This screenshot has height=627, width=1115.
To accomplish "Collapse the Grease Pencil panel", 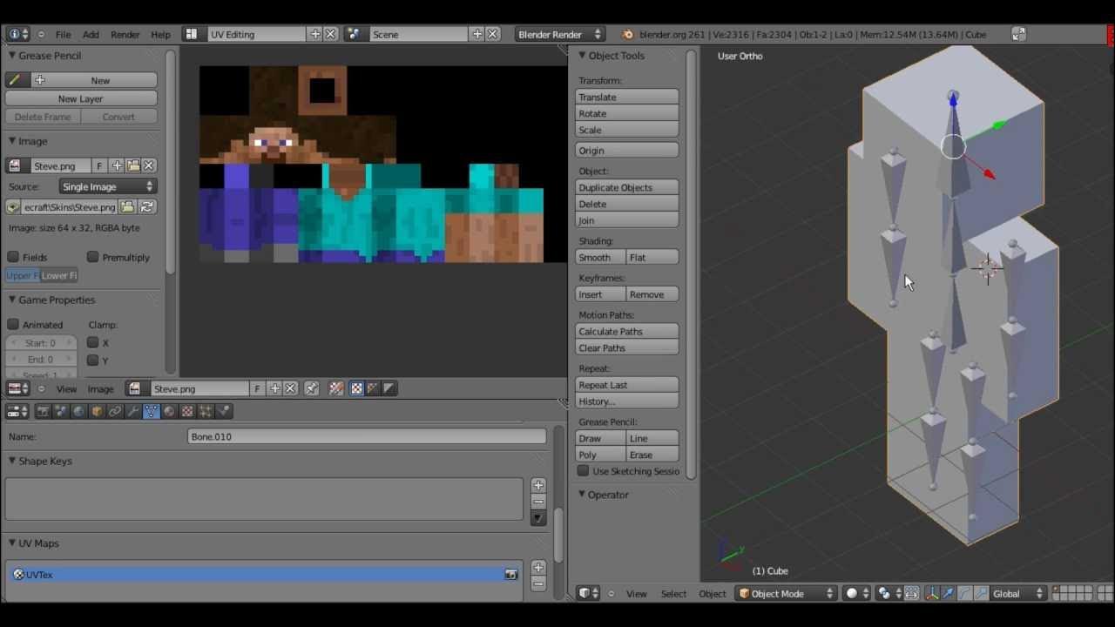I will [13, 55].
